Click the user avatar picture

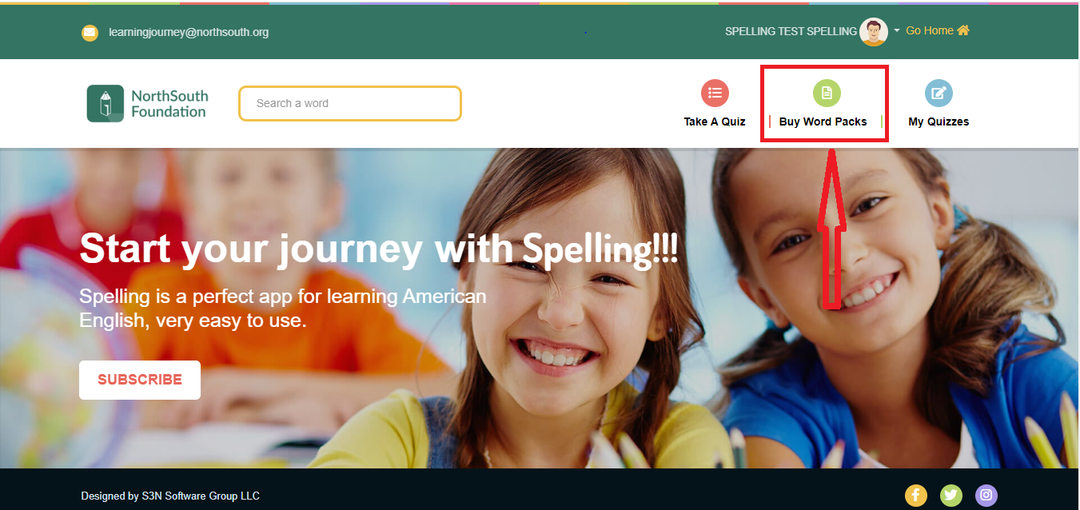click(x=874, y=32)
